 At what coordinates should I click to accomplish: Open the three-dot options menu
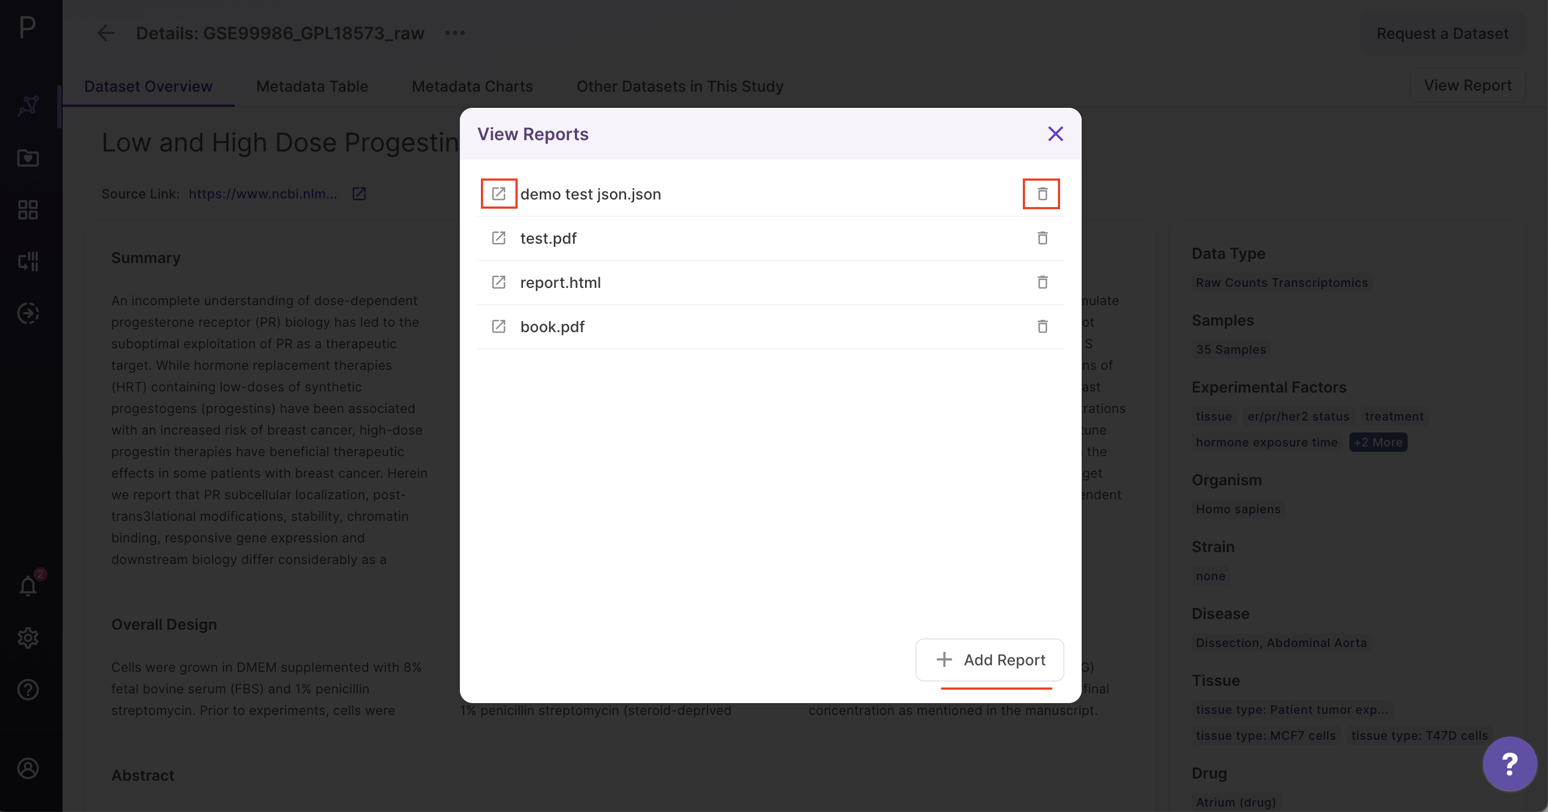click(455, 33)
